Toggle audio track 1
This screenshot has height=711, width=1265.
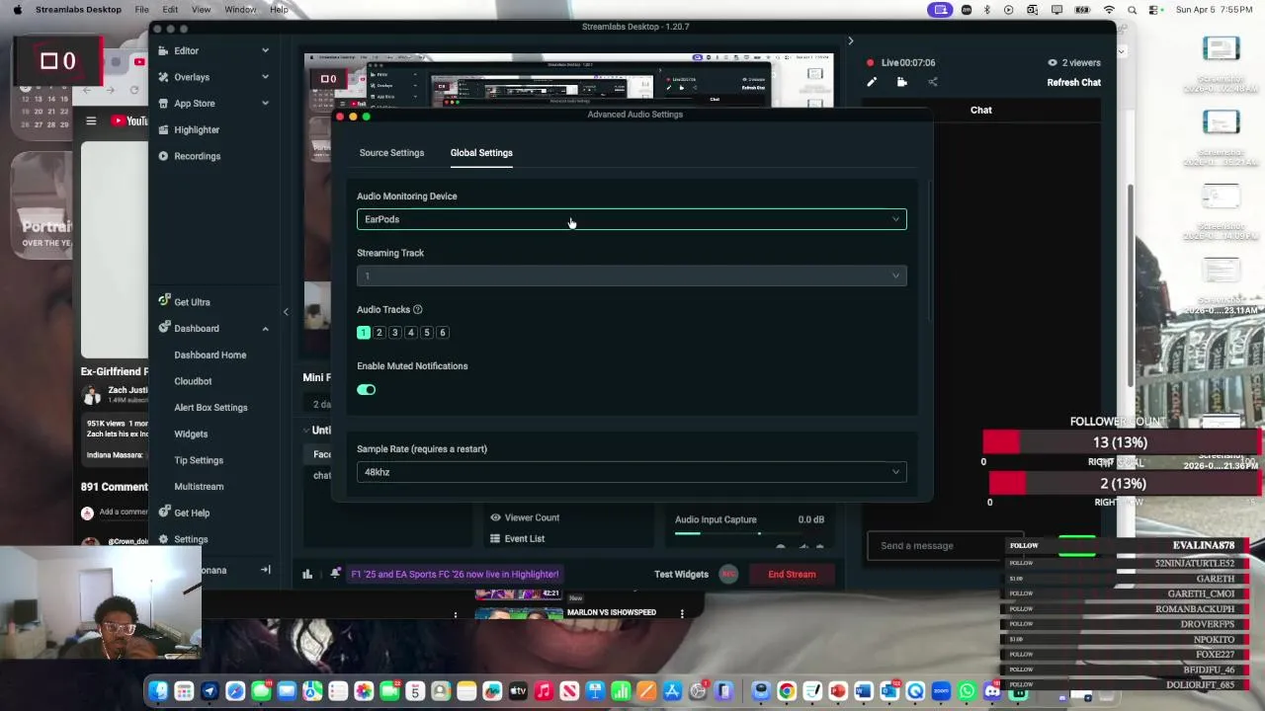(363, 333)
